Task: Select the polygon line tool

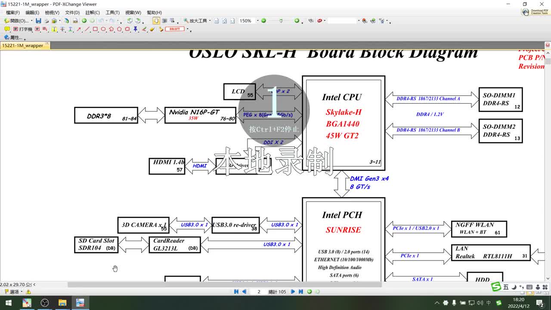Action: [x=111, y=29]
